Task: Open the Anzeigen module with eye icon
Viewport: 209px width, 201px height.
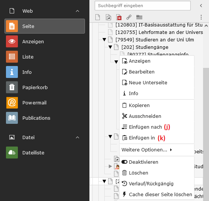Action: 45,41
